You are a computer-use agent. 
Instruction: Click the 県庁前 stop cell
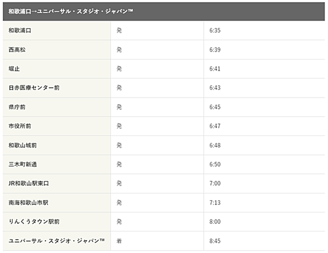pyautogui.click(x=57, y=107)
